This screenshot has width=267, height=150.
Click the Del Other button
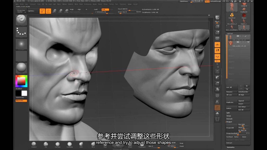(244, 107)
